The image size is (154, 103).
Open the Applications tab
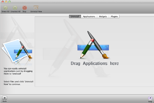point(89,17)
